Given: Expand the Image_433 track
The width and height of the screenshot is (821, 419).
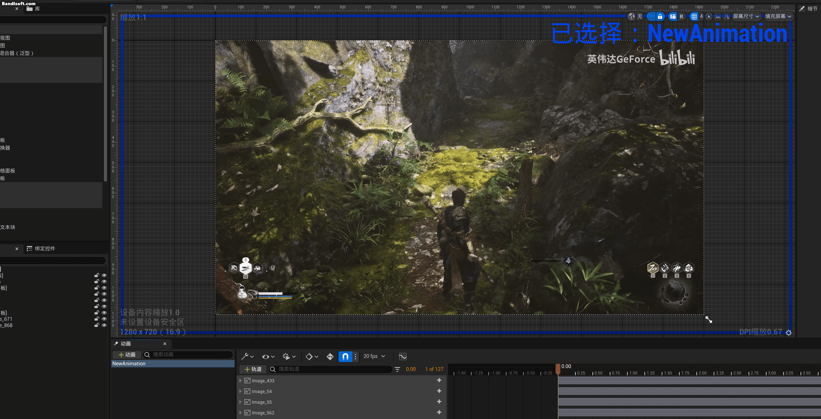Looking at the screenshot, I should 240,381.
